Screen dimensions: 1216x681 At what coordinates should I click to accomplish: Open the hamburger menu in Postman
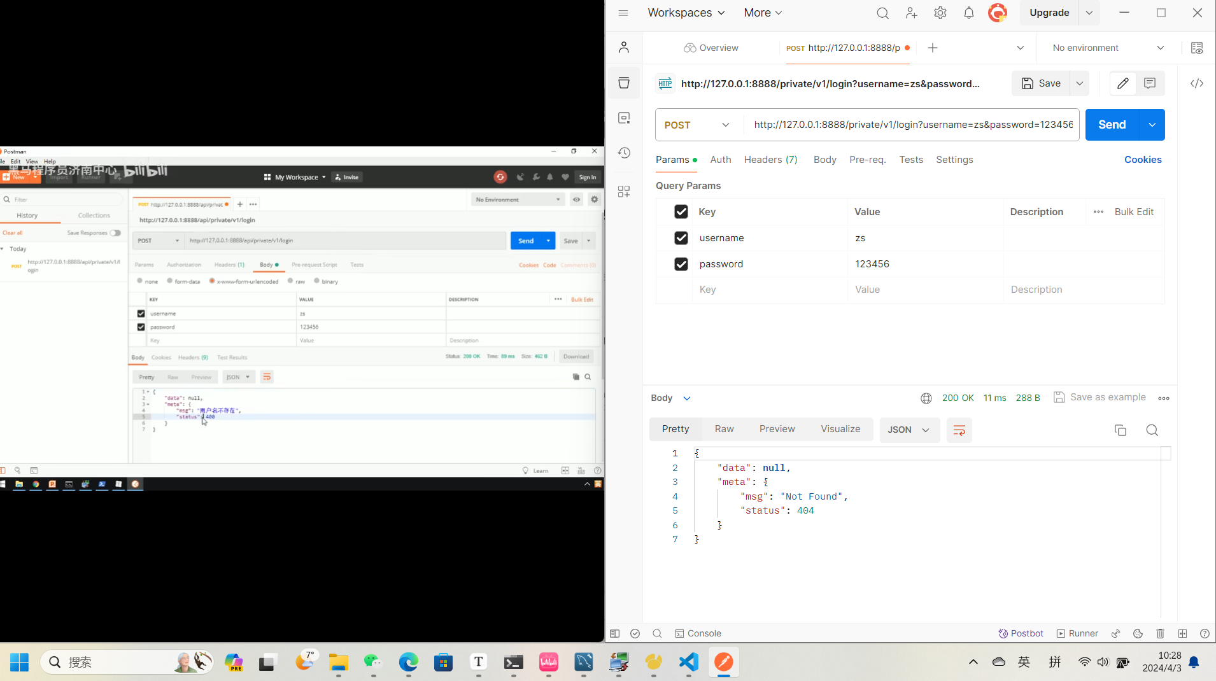pos(623,13)
